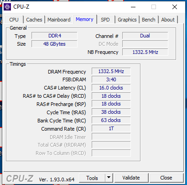Image resolution: width=187 pixels, height=185 pixels.
Task: Open the Caches tab
Action: tap(34, 20)
